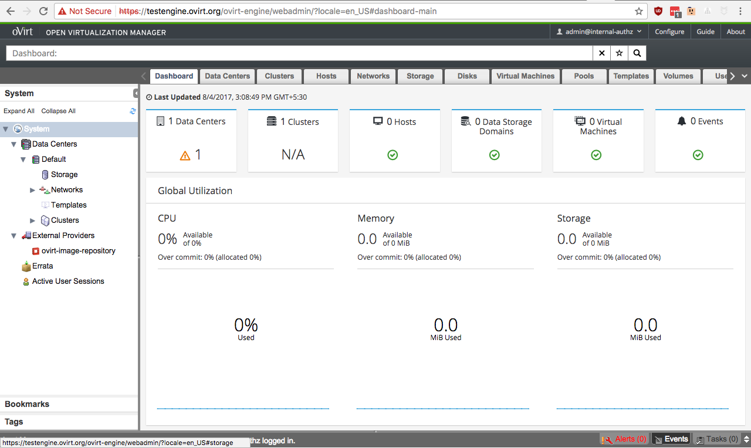Click the Default data center icon
This screenshot has width=751, height=448.
(x=36, y=159)
